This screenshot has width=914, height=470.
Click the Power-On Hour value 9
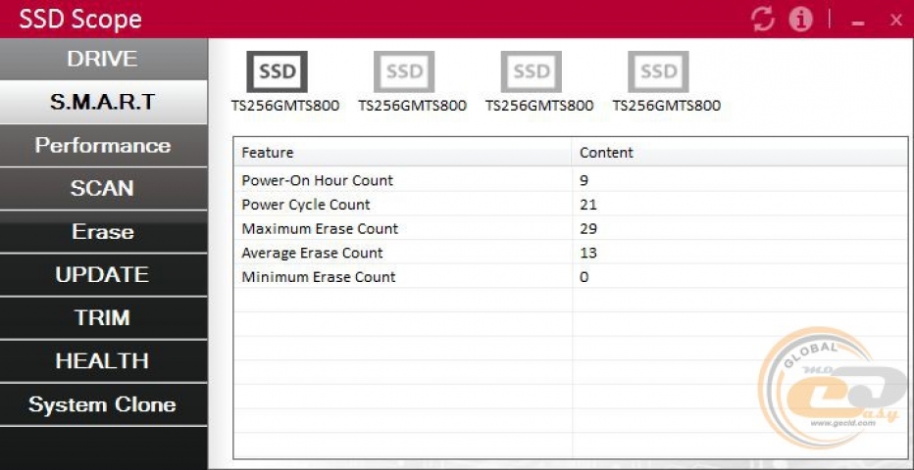pyautogui.click(x=584, y=181)
